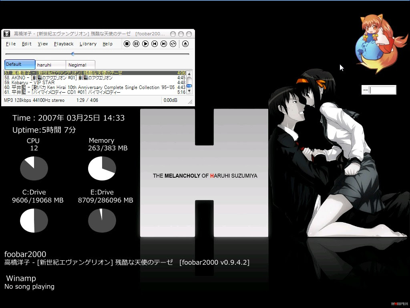Switch to the Negima! playlist tab
Screen dimensions: 410x308
(80, 65)
